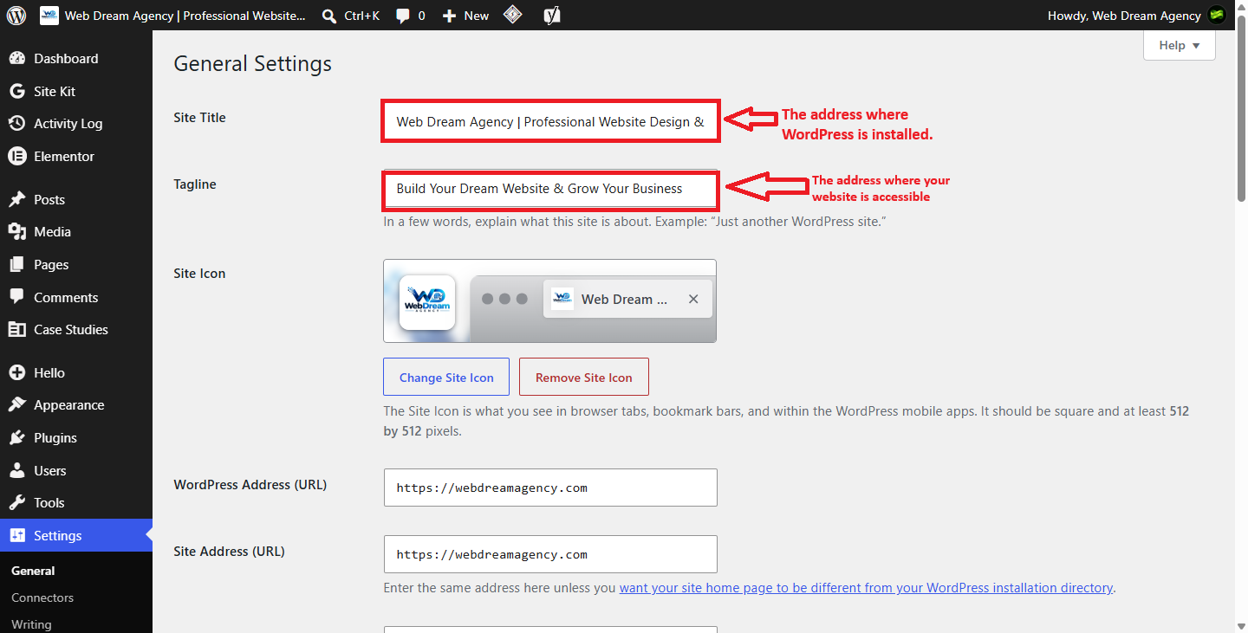Open the different home page installation directory link
The height and width of the screenshot is (633, 1248).
(866, 588)
